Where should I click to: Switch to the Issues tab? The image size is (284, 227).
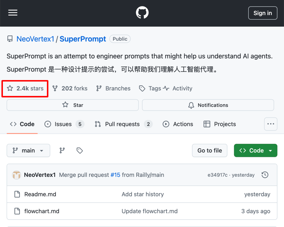click(63, 124)
